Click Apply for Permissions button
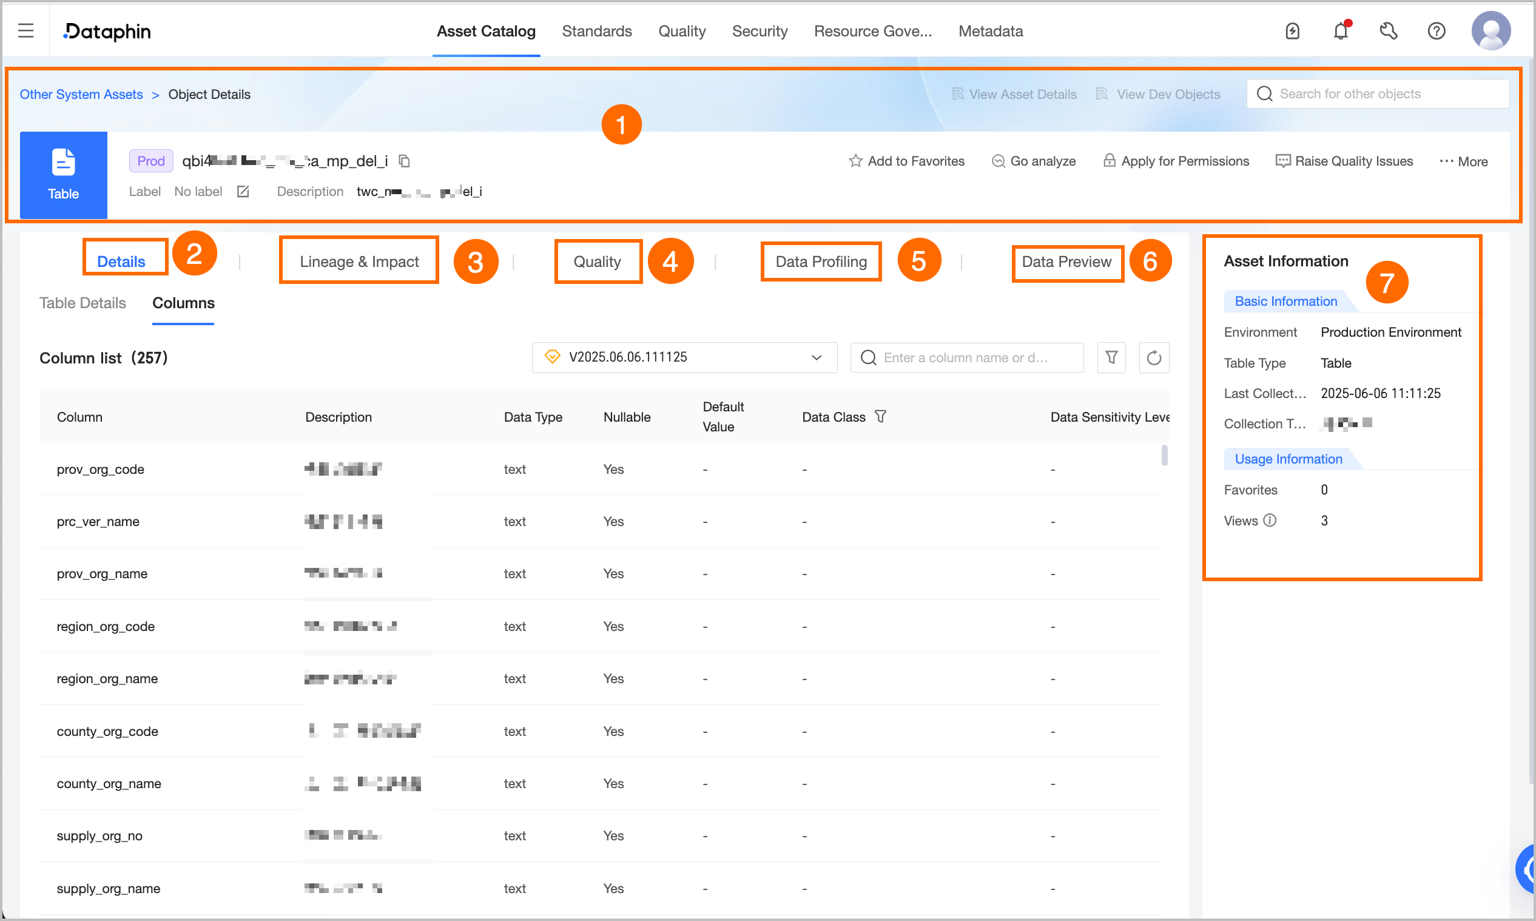Screen dimensions: 1536x921 [x=1176, y=161]
